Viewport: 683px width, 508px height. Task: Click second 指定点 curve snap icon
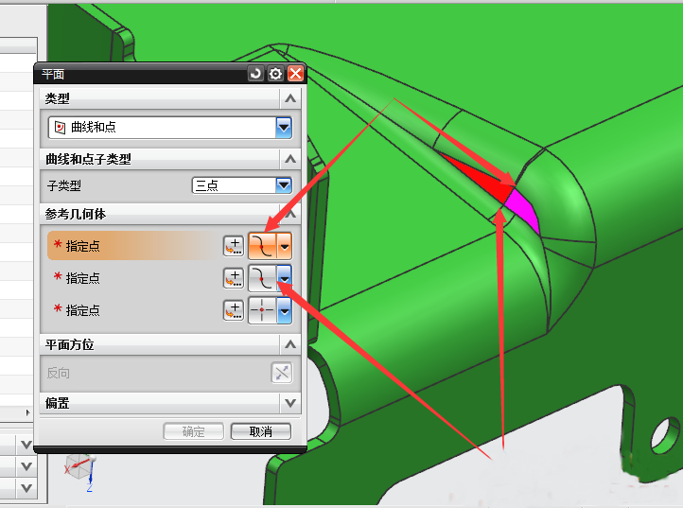coord(261,278)
